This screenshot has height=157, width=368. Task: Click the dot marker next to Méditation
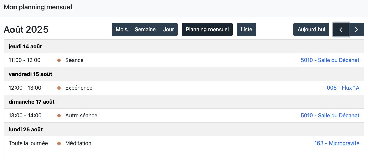pyautogui.click(x=59, y=143)
